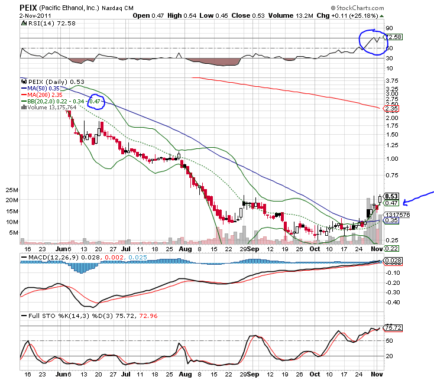Click the RSI line icon beside "RSI(14)"
This screenshot has height=380, width=434.
(x=24, y=23)
